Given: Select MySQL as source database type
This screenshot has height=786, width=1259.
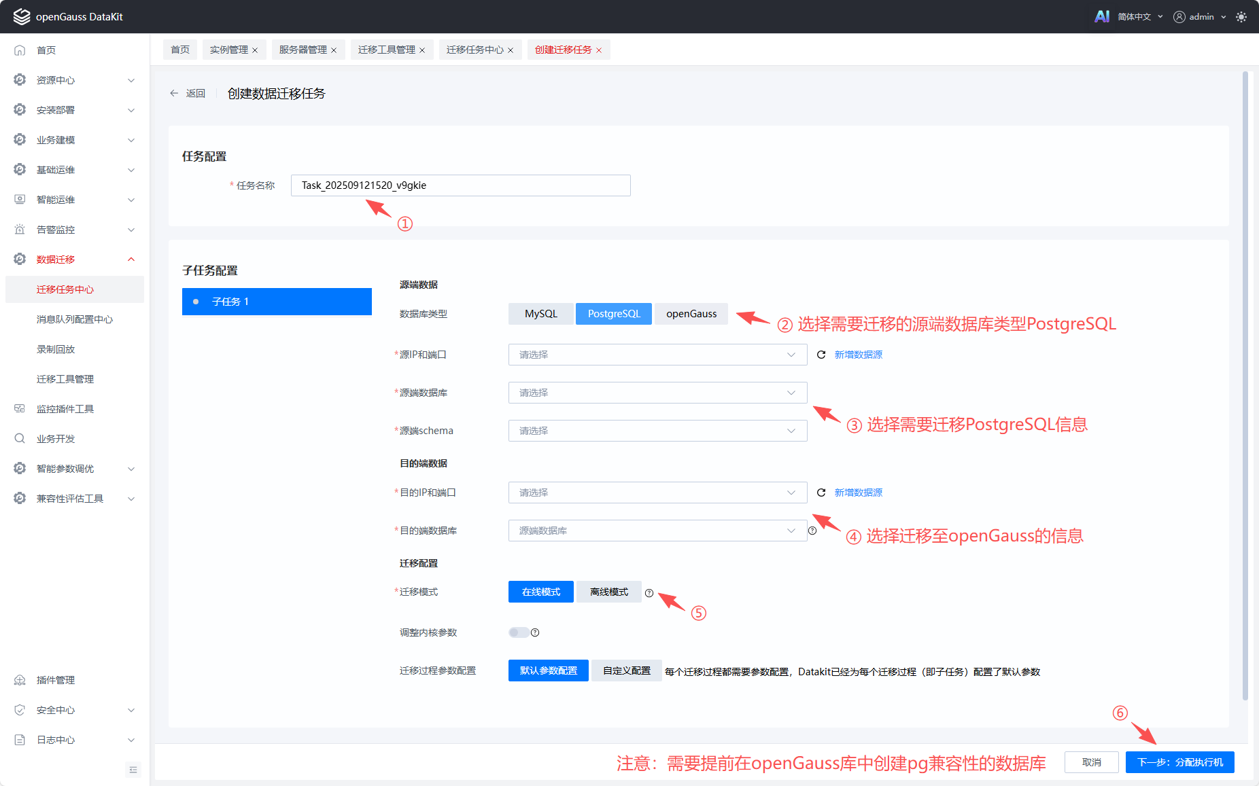Looking at the screenshot, I should pos(541,314).
